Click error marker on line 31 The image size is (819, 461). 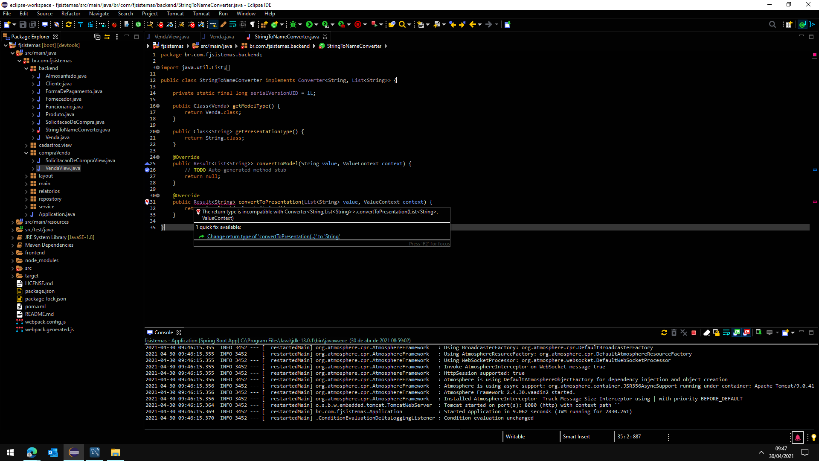point(147,202)
